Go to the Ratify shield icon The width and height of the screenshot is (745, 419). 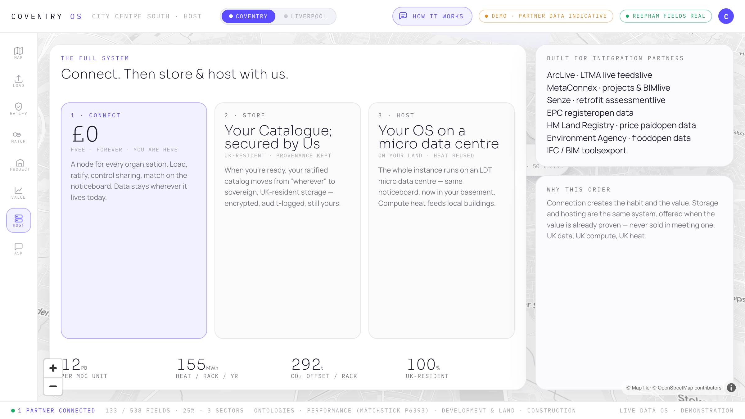[18, 109]
